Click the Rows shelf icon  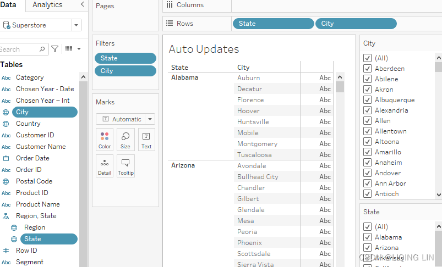click(170, 23)
